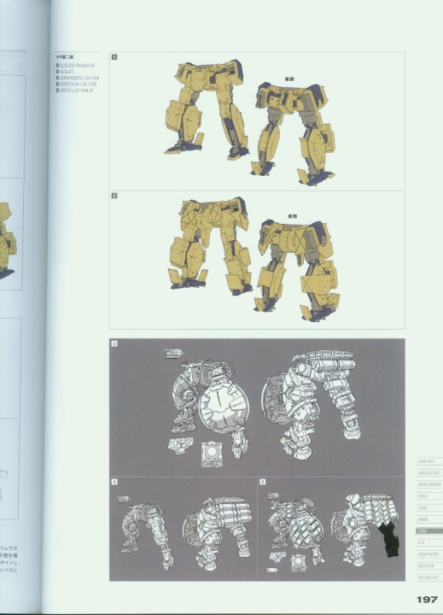Click the large round shield sketch in panel 3
The height and width of the screenshot is (615, 443).
(224, 408)
